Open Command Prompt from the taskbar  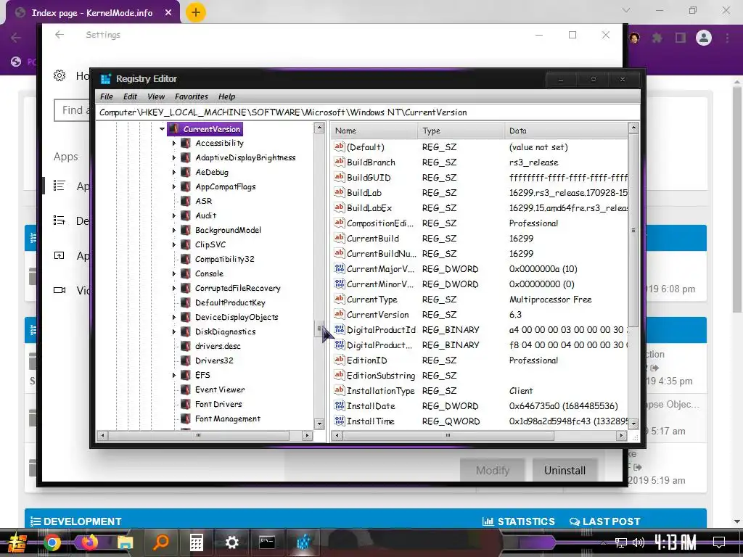click(267, 542)
